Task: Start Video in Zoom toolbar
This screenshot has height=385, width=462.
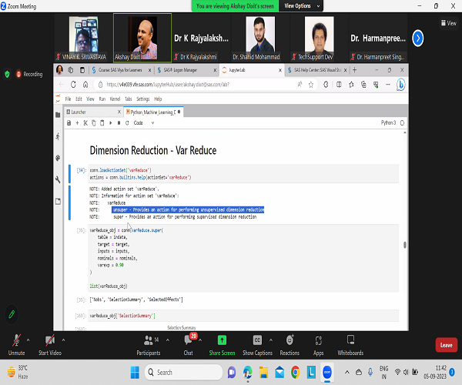Action: click(x=49, y=345)
